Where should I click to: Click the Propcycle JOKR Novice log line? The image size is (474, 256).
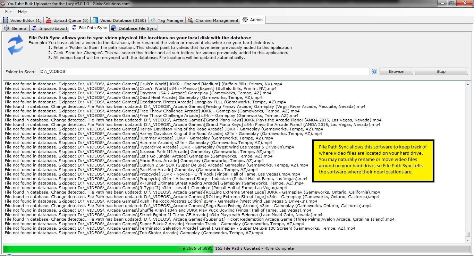[x=152, y=174]
